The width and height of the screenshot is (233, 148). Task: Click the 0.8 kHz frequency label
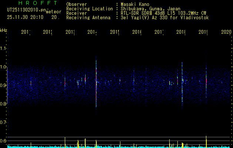click(3, 104)
